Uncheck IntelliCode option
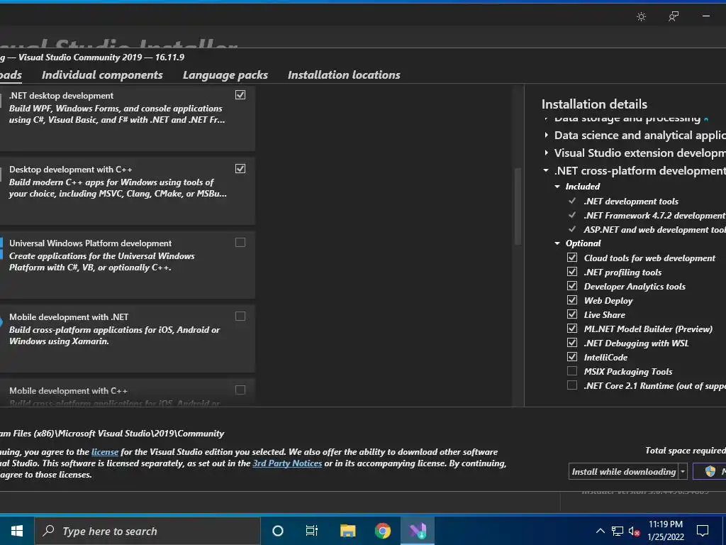 (x=572, y=357)
